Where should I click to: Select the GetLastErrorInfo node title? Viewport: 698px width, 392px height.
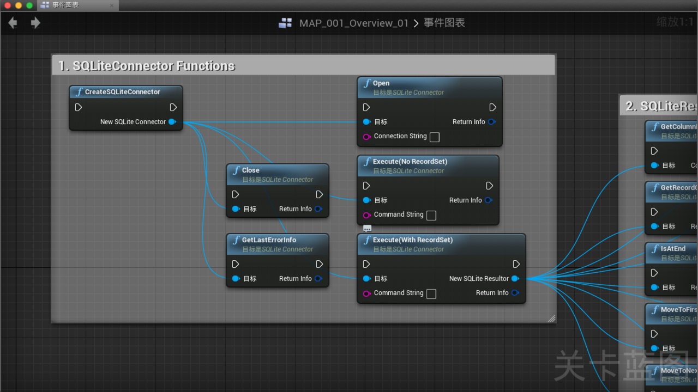(x=269, y=240)
